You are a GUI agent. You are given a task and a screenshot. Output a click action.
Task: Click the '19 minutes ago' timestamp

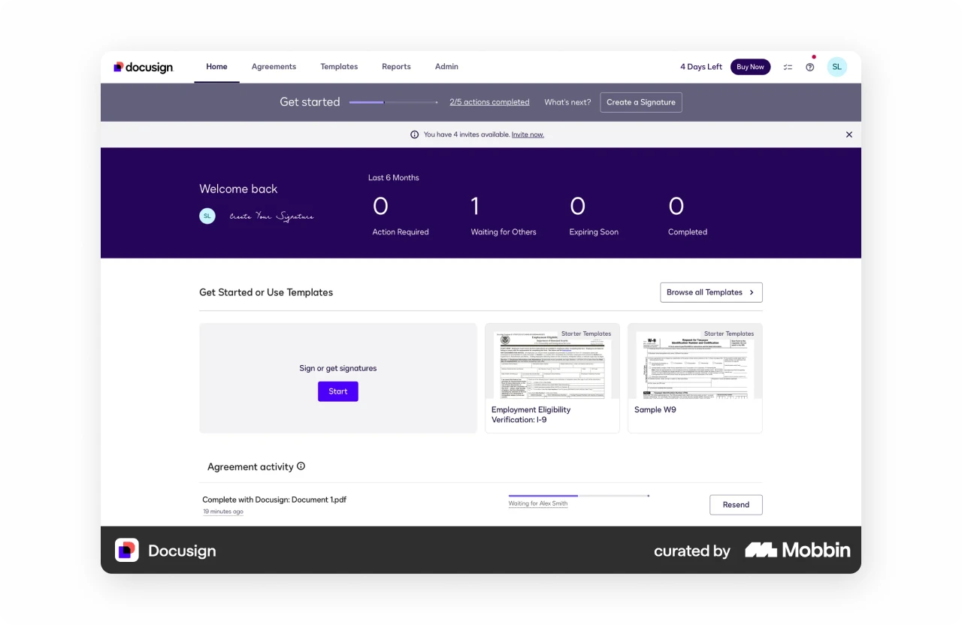click(x=223, y=512)
